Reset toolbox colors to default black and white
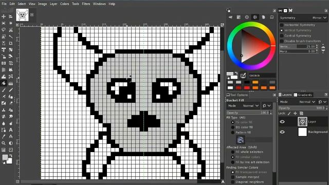 pyautogui.click(x=4, y=162)
